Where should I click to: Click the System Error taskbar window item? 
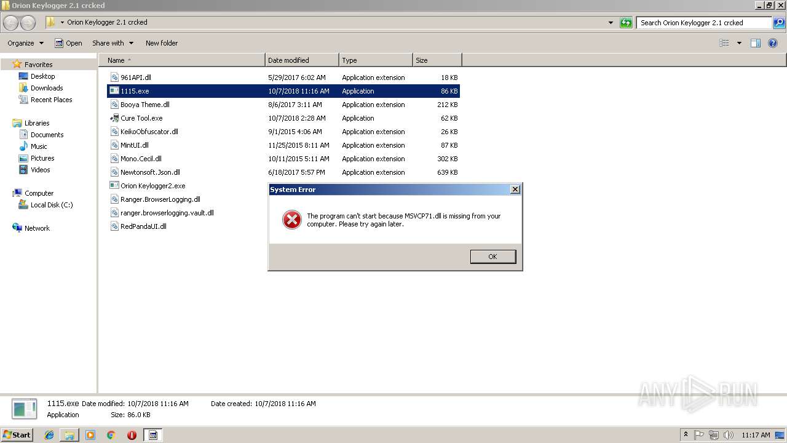tap(153, 435)
